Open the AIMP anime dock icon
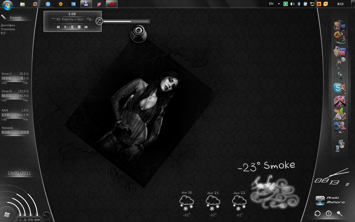This screenshot has width=355, height=222. tap(340, 37)
